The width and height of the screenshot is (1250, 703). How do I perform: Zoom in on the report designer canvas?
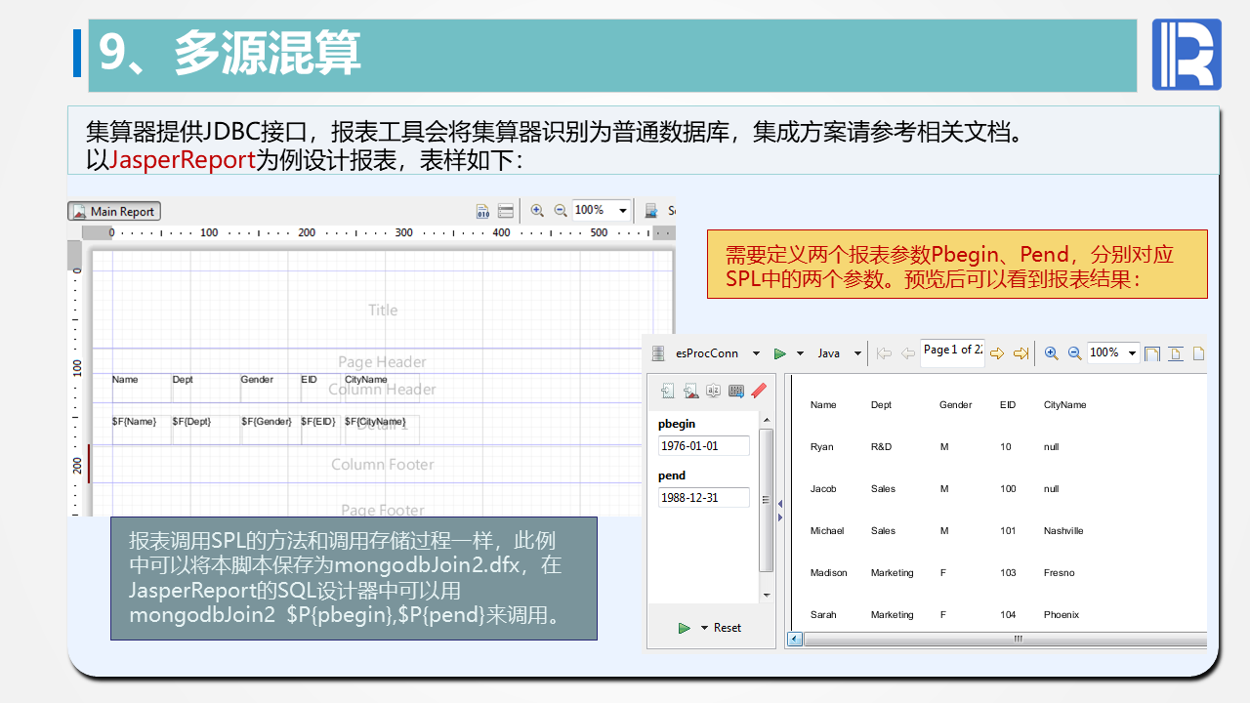pyautogui.click(x=537, y=211)
